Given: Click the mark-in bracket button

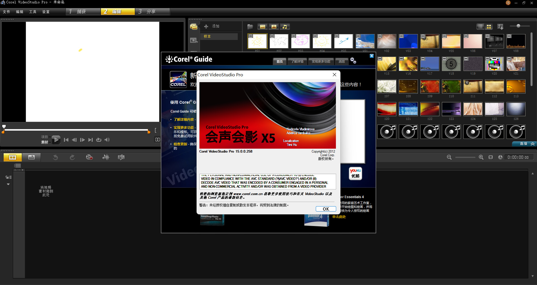Looking at the screenshot, I should coord(156,130).
